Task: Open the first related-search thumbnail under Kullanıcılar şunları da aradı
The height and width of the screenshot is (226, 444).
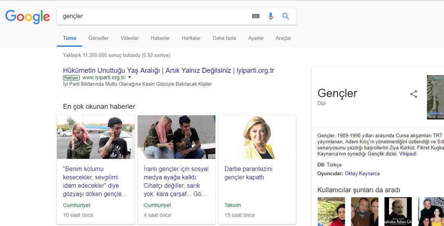Action: (x=331, y=211)
